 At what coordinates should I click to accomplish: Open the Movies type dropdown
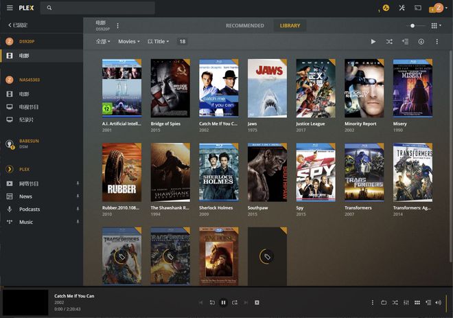(128, 41)
